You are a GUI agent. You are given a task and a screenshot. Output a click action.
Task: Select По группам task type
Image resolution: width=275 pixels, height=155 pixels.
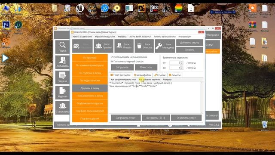coord(90,58)
